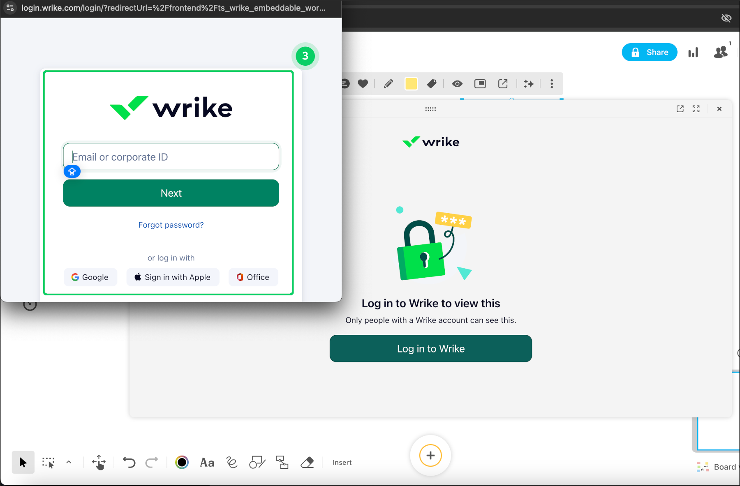The image size is (740, 486).
Task: Click the tag label icon
Action: point(432,84)
